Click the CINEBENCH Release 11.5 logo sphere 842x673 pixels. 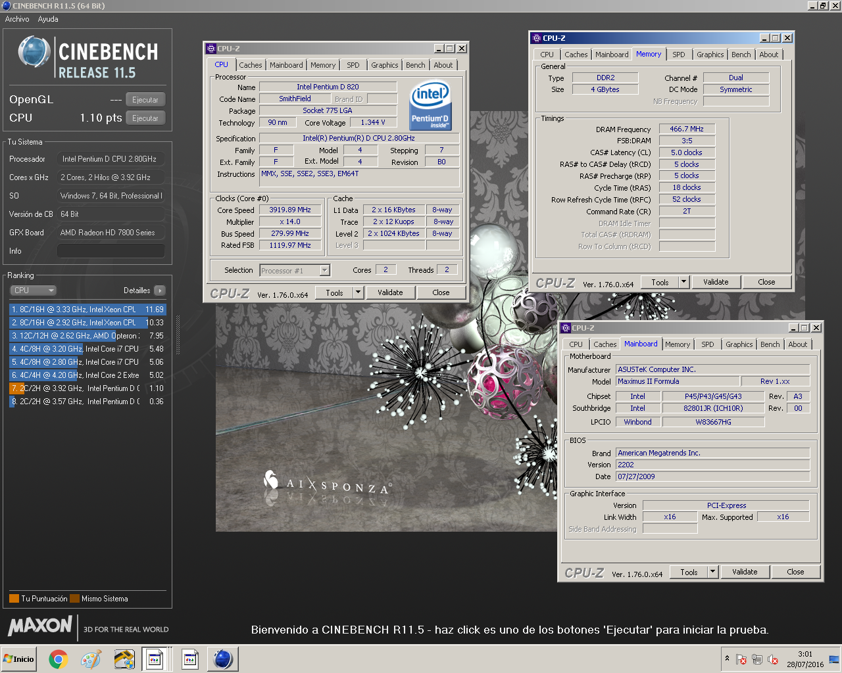(x=34, y=53)
